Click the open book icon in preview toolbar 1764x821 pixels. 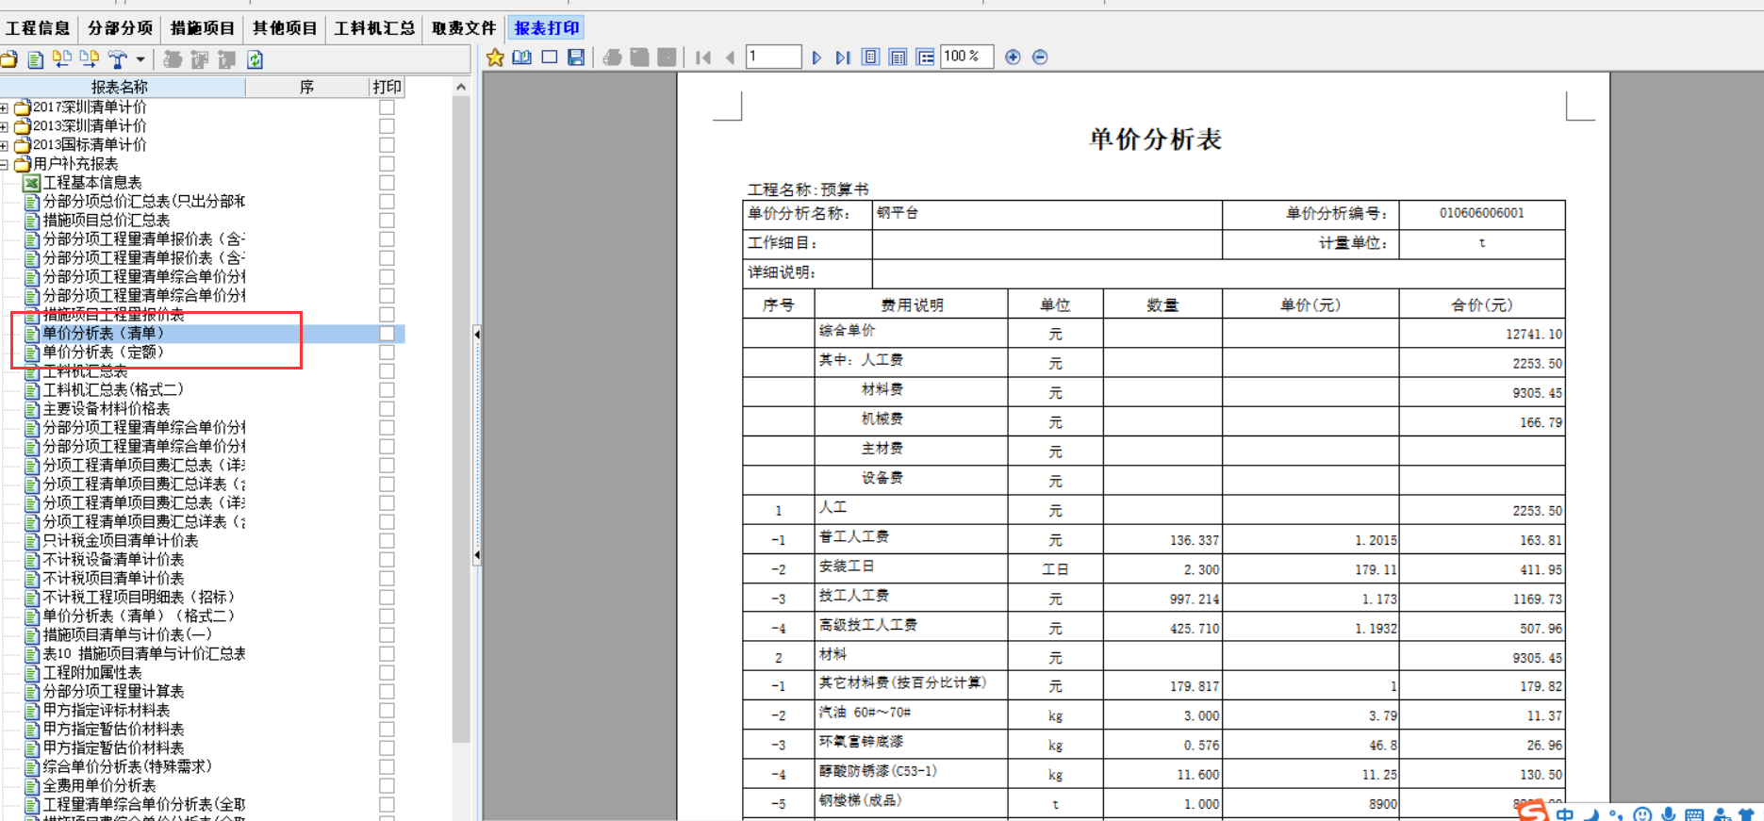click(x=522, y=57)
